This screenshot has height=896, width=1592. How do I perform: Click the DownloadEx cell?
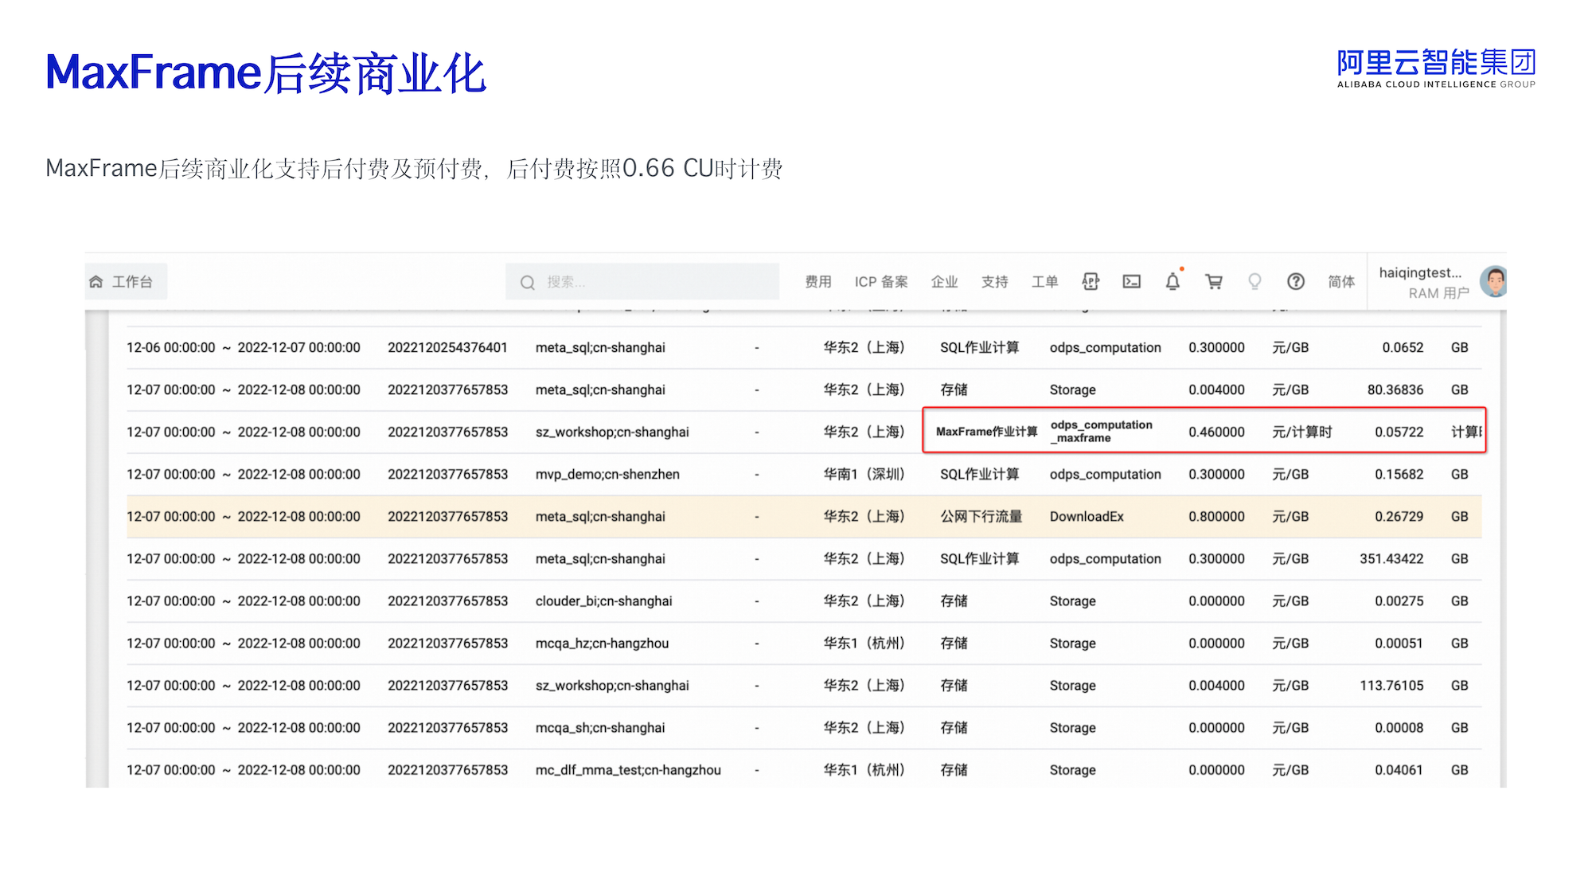pyautogui.click(x=1087, y=516)
